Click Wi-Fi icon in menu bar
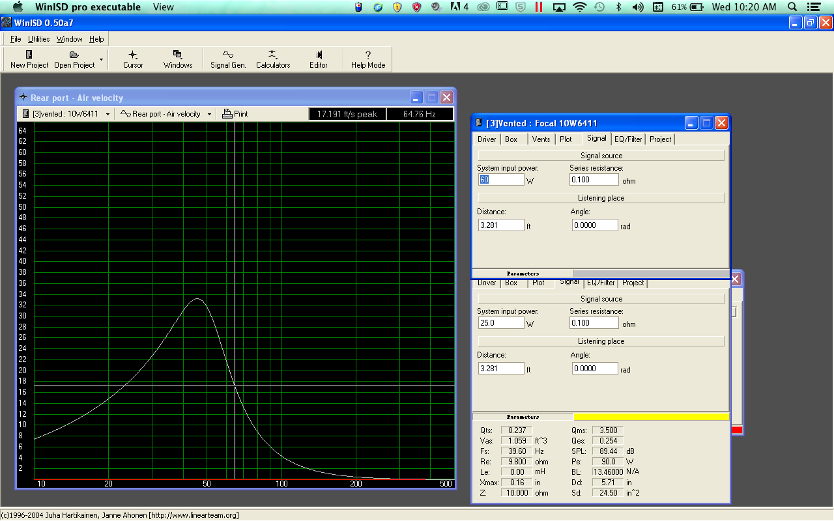Screen dimensions: 834x521 click(579, 7)
